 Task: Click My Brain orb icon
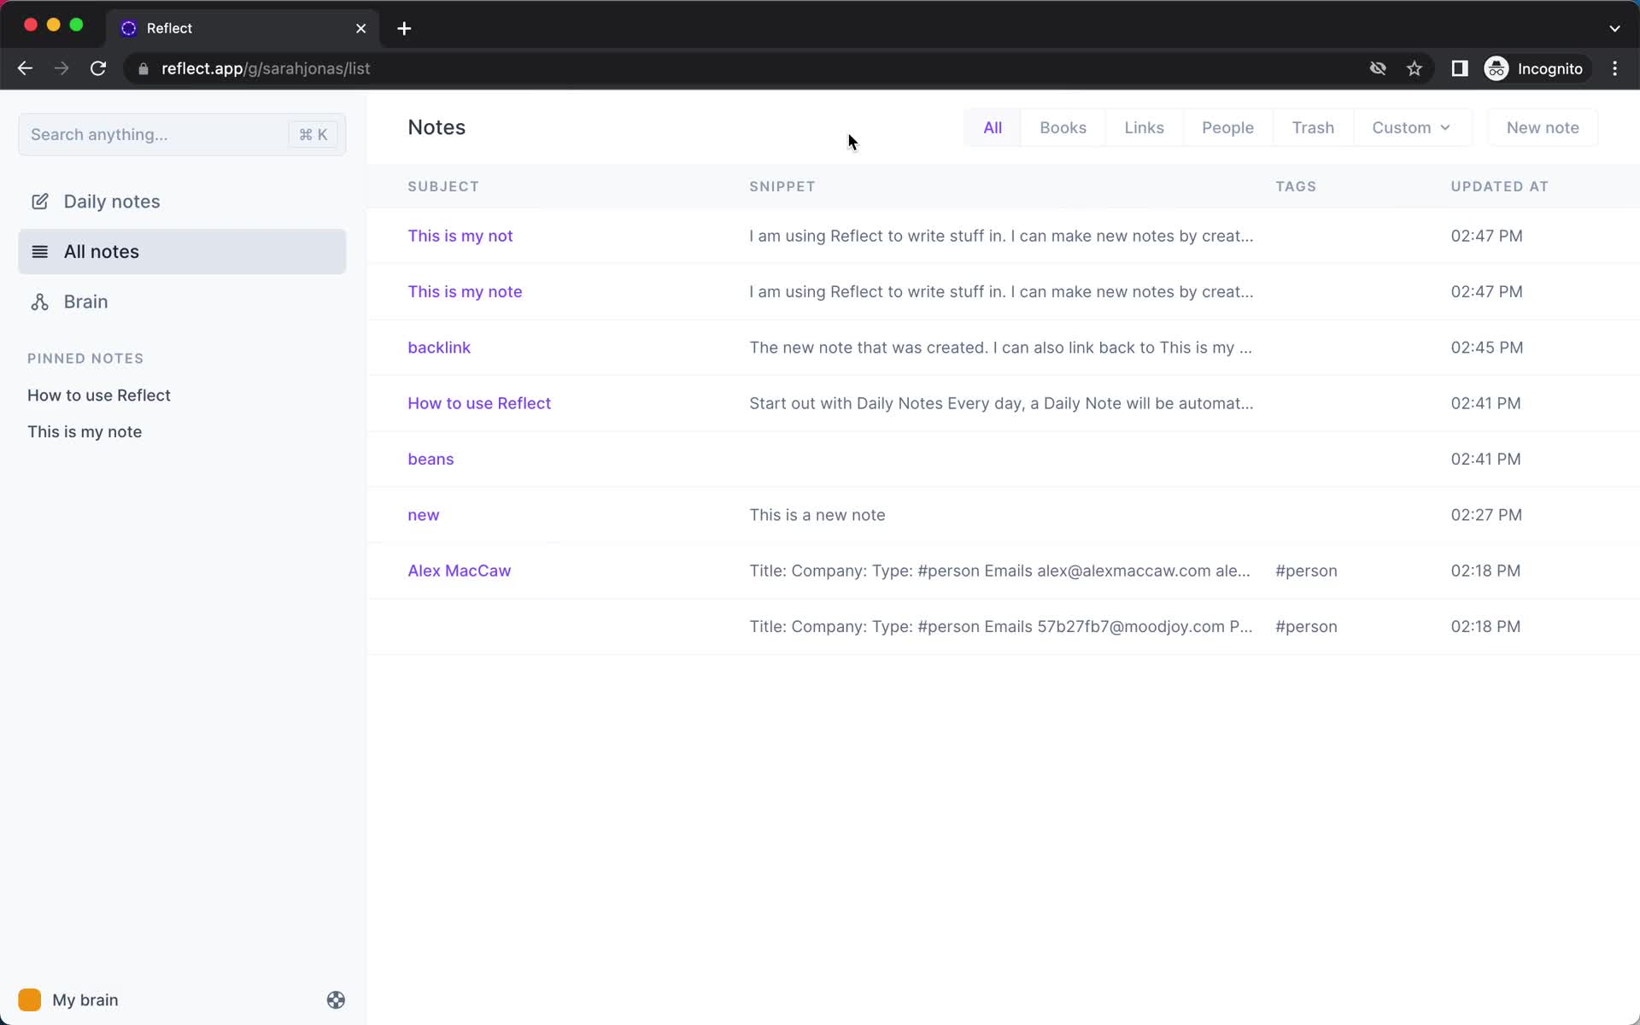pos(30,1000)
